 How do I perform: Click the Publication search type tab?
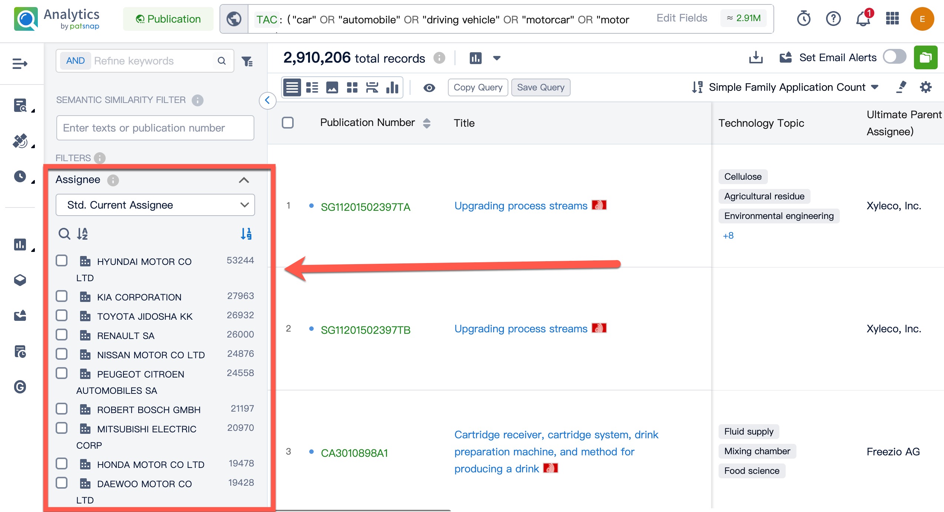tap(168, 19)
